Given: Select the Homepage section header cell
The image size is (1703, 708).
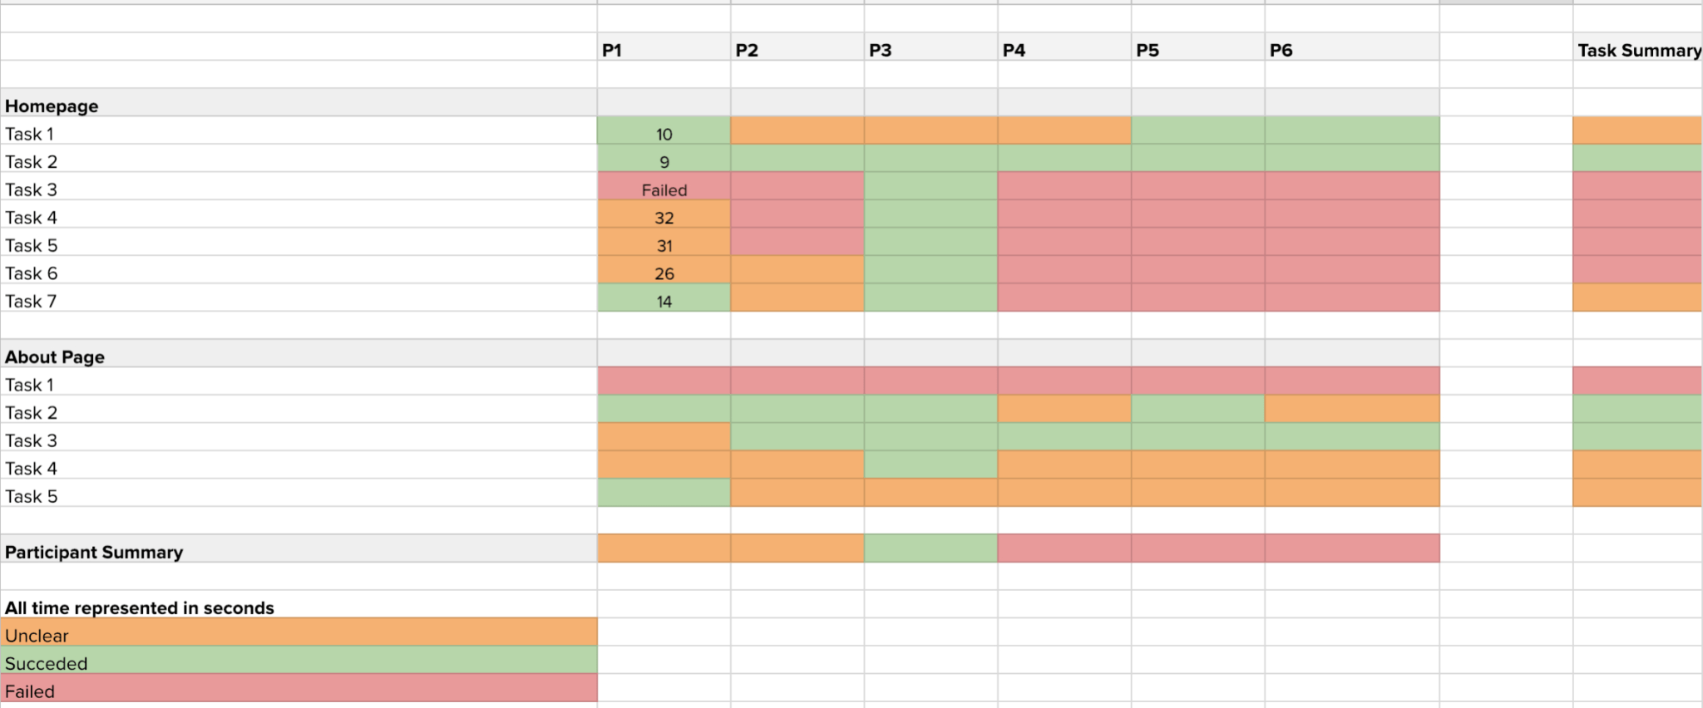Looking at the screenshot, I should 299,103.
